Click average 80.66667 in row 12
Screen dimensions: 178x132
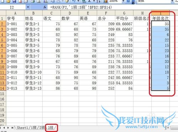point(124,78)
